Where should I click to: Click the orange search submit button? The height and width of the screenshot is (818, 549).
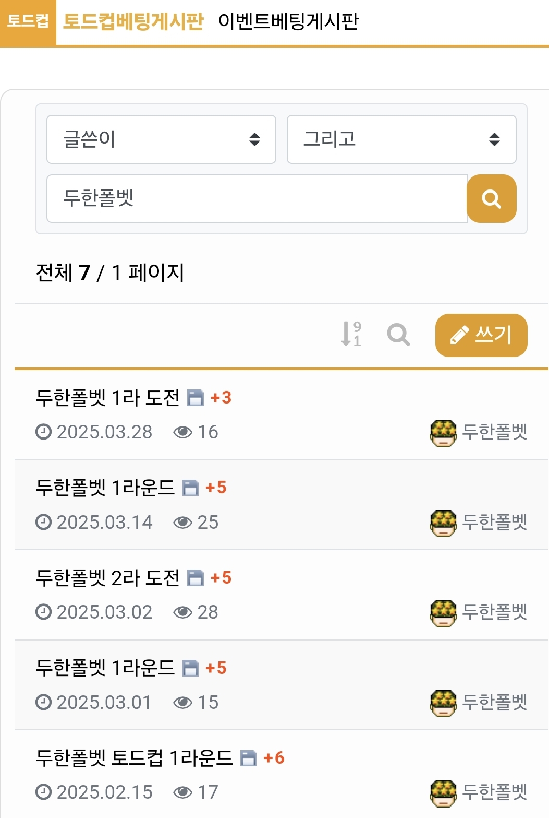coord(491,199)
